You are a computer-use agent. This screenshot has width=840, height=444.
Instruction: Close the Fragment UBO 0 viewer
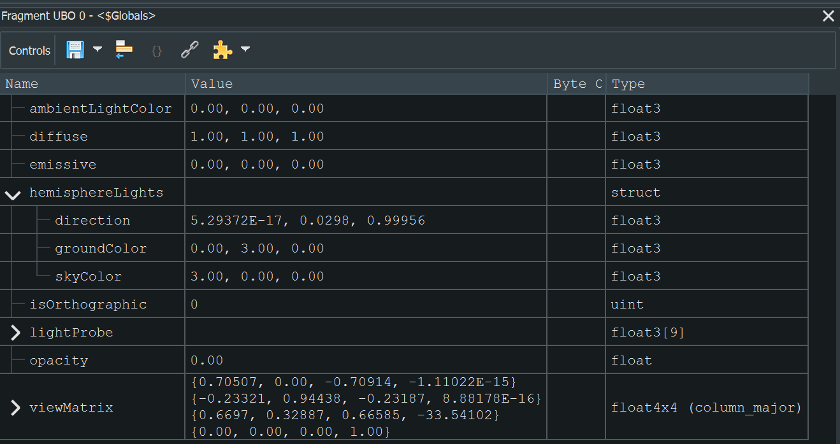point(828,16)
